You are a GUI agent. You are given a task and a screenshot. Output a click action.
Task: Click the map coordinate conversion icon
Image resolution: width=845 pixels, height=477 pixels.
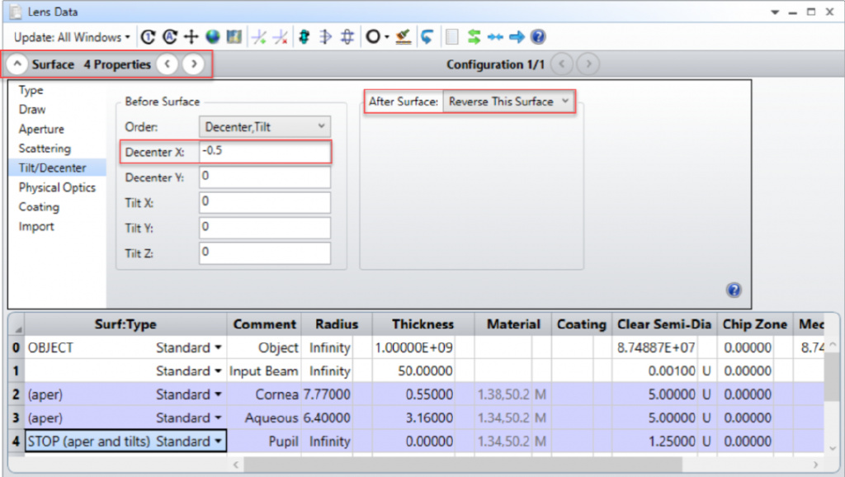[x=234, y=36]
